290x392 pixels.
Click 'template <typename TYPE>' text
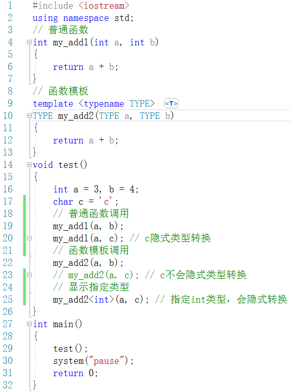[94, 104]
